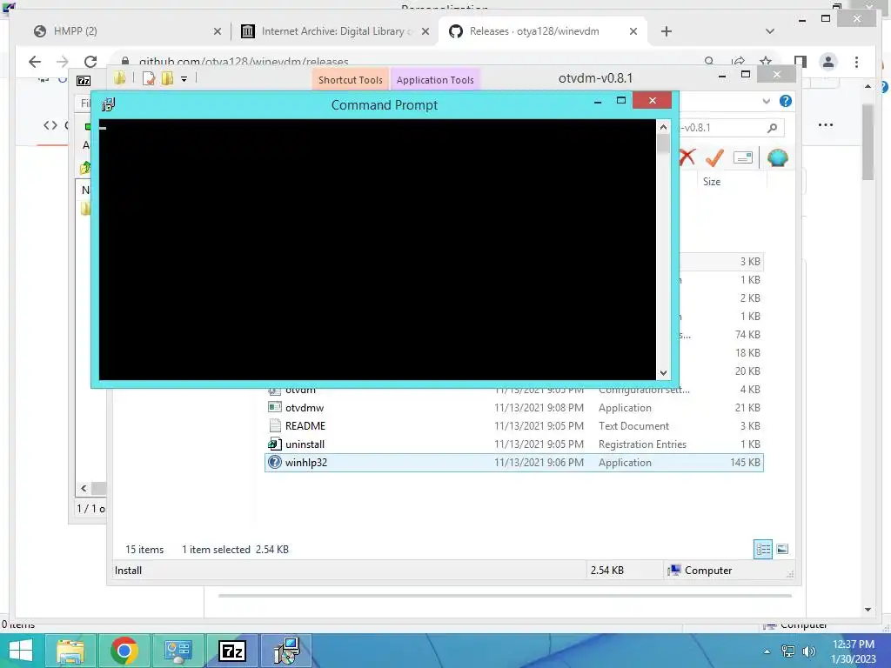The image size is (891, 668).
Task: Click the installer icon in the taskbar
Action: coord(285,651)
